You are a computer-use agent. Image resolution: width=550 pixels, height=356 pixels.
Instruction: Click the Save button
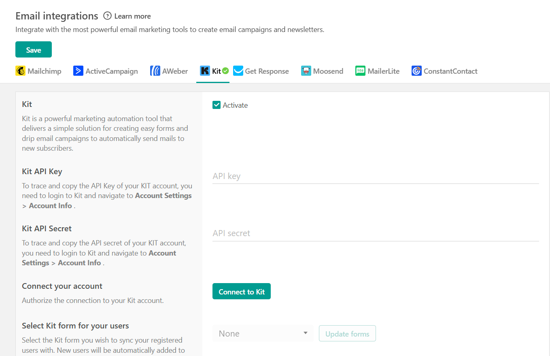point(34,49)
